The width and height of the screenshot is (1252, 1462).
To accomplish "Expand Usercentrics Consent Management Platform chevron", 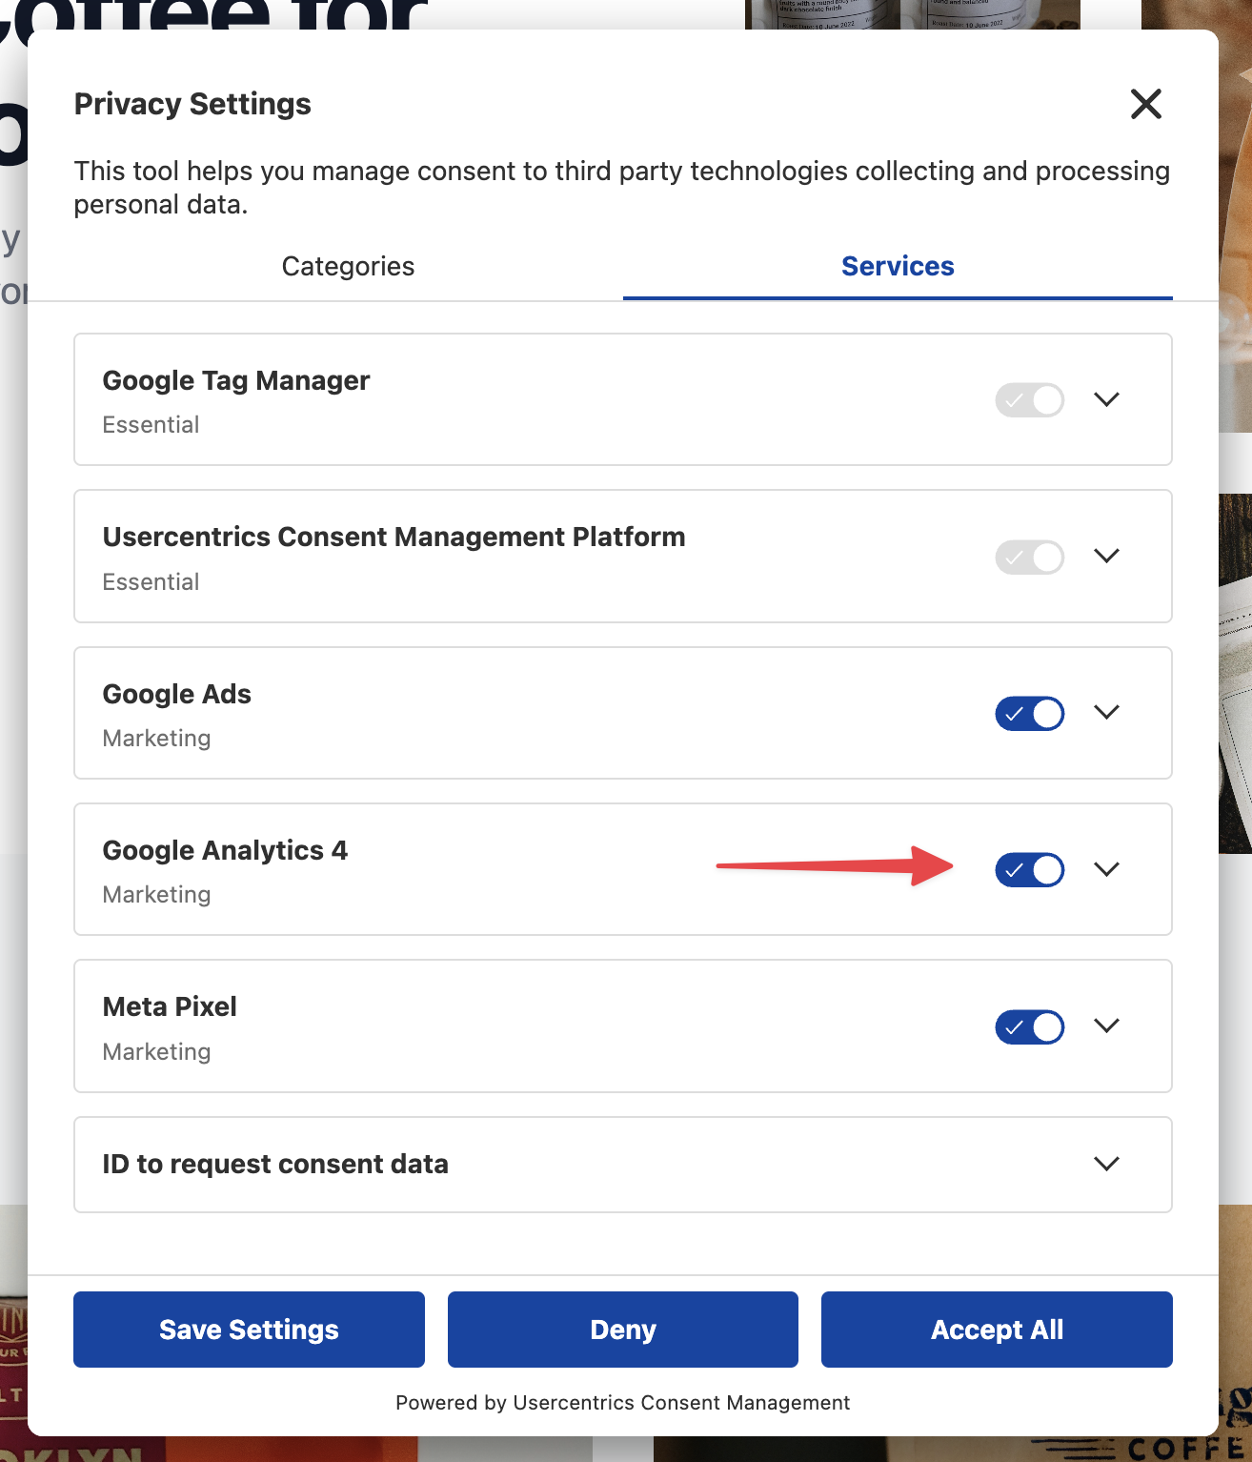I will tap(1106, 556).
